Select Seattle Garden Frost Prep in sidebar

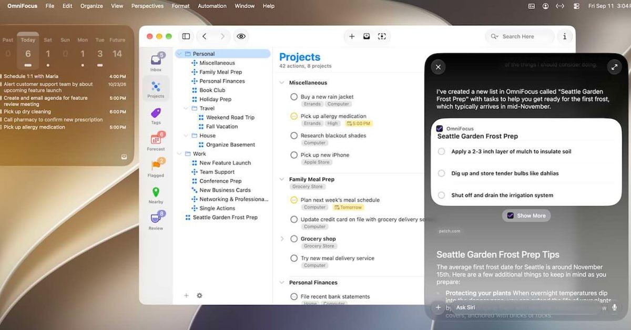tap(225, 218)
